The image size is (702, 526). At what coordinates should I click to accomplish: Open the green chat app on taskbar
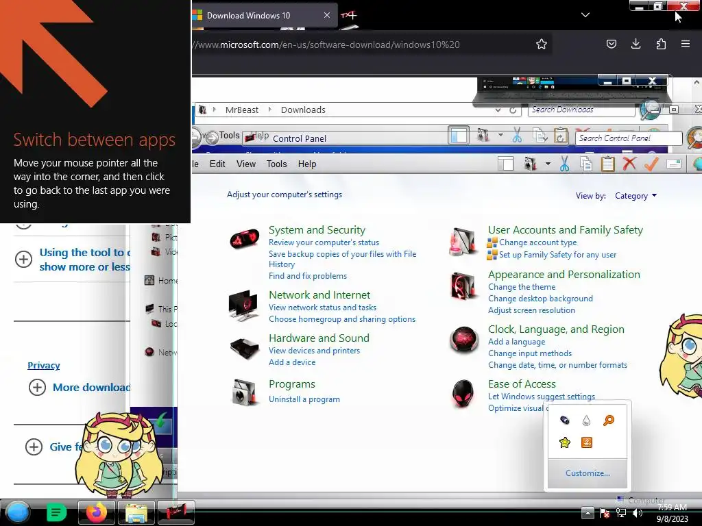[x=56, y=512]
